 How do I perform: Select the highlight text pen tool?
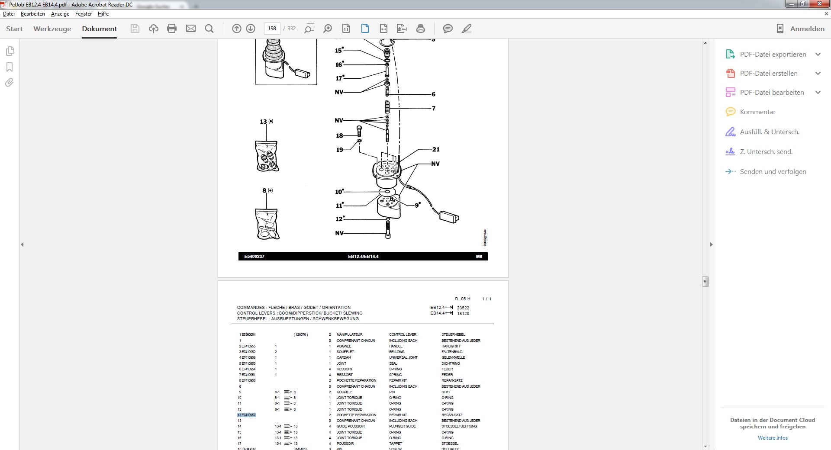click(x=466, y=29)
